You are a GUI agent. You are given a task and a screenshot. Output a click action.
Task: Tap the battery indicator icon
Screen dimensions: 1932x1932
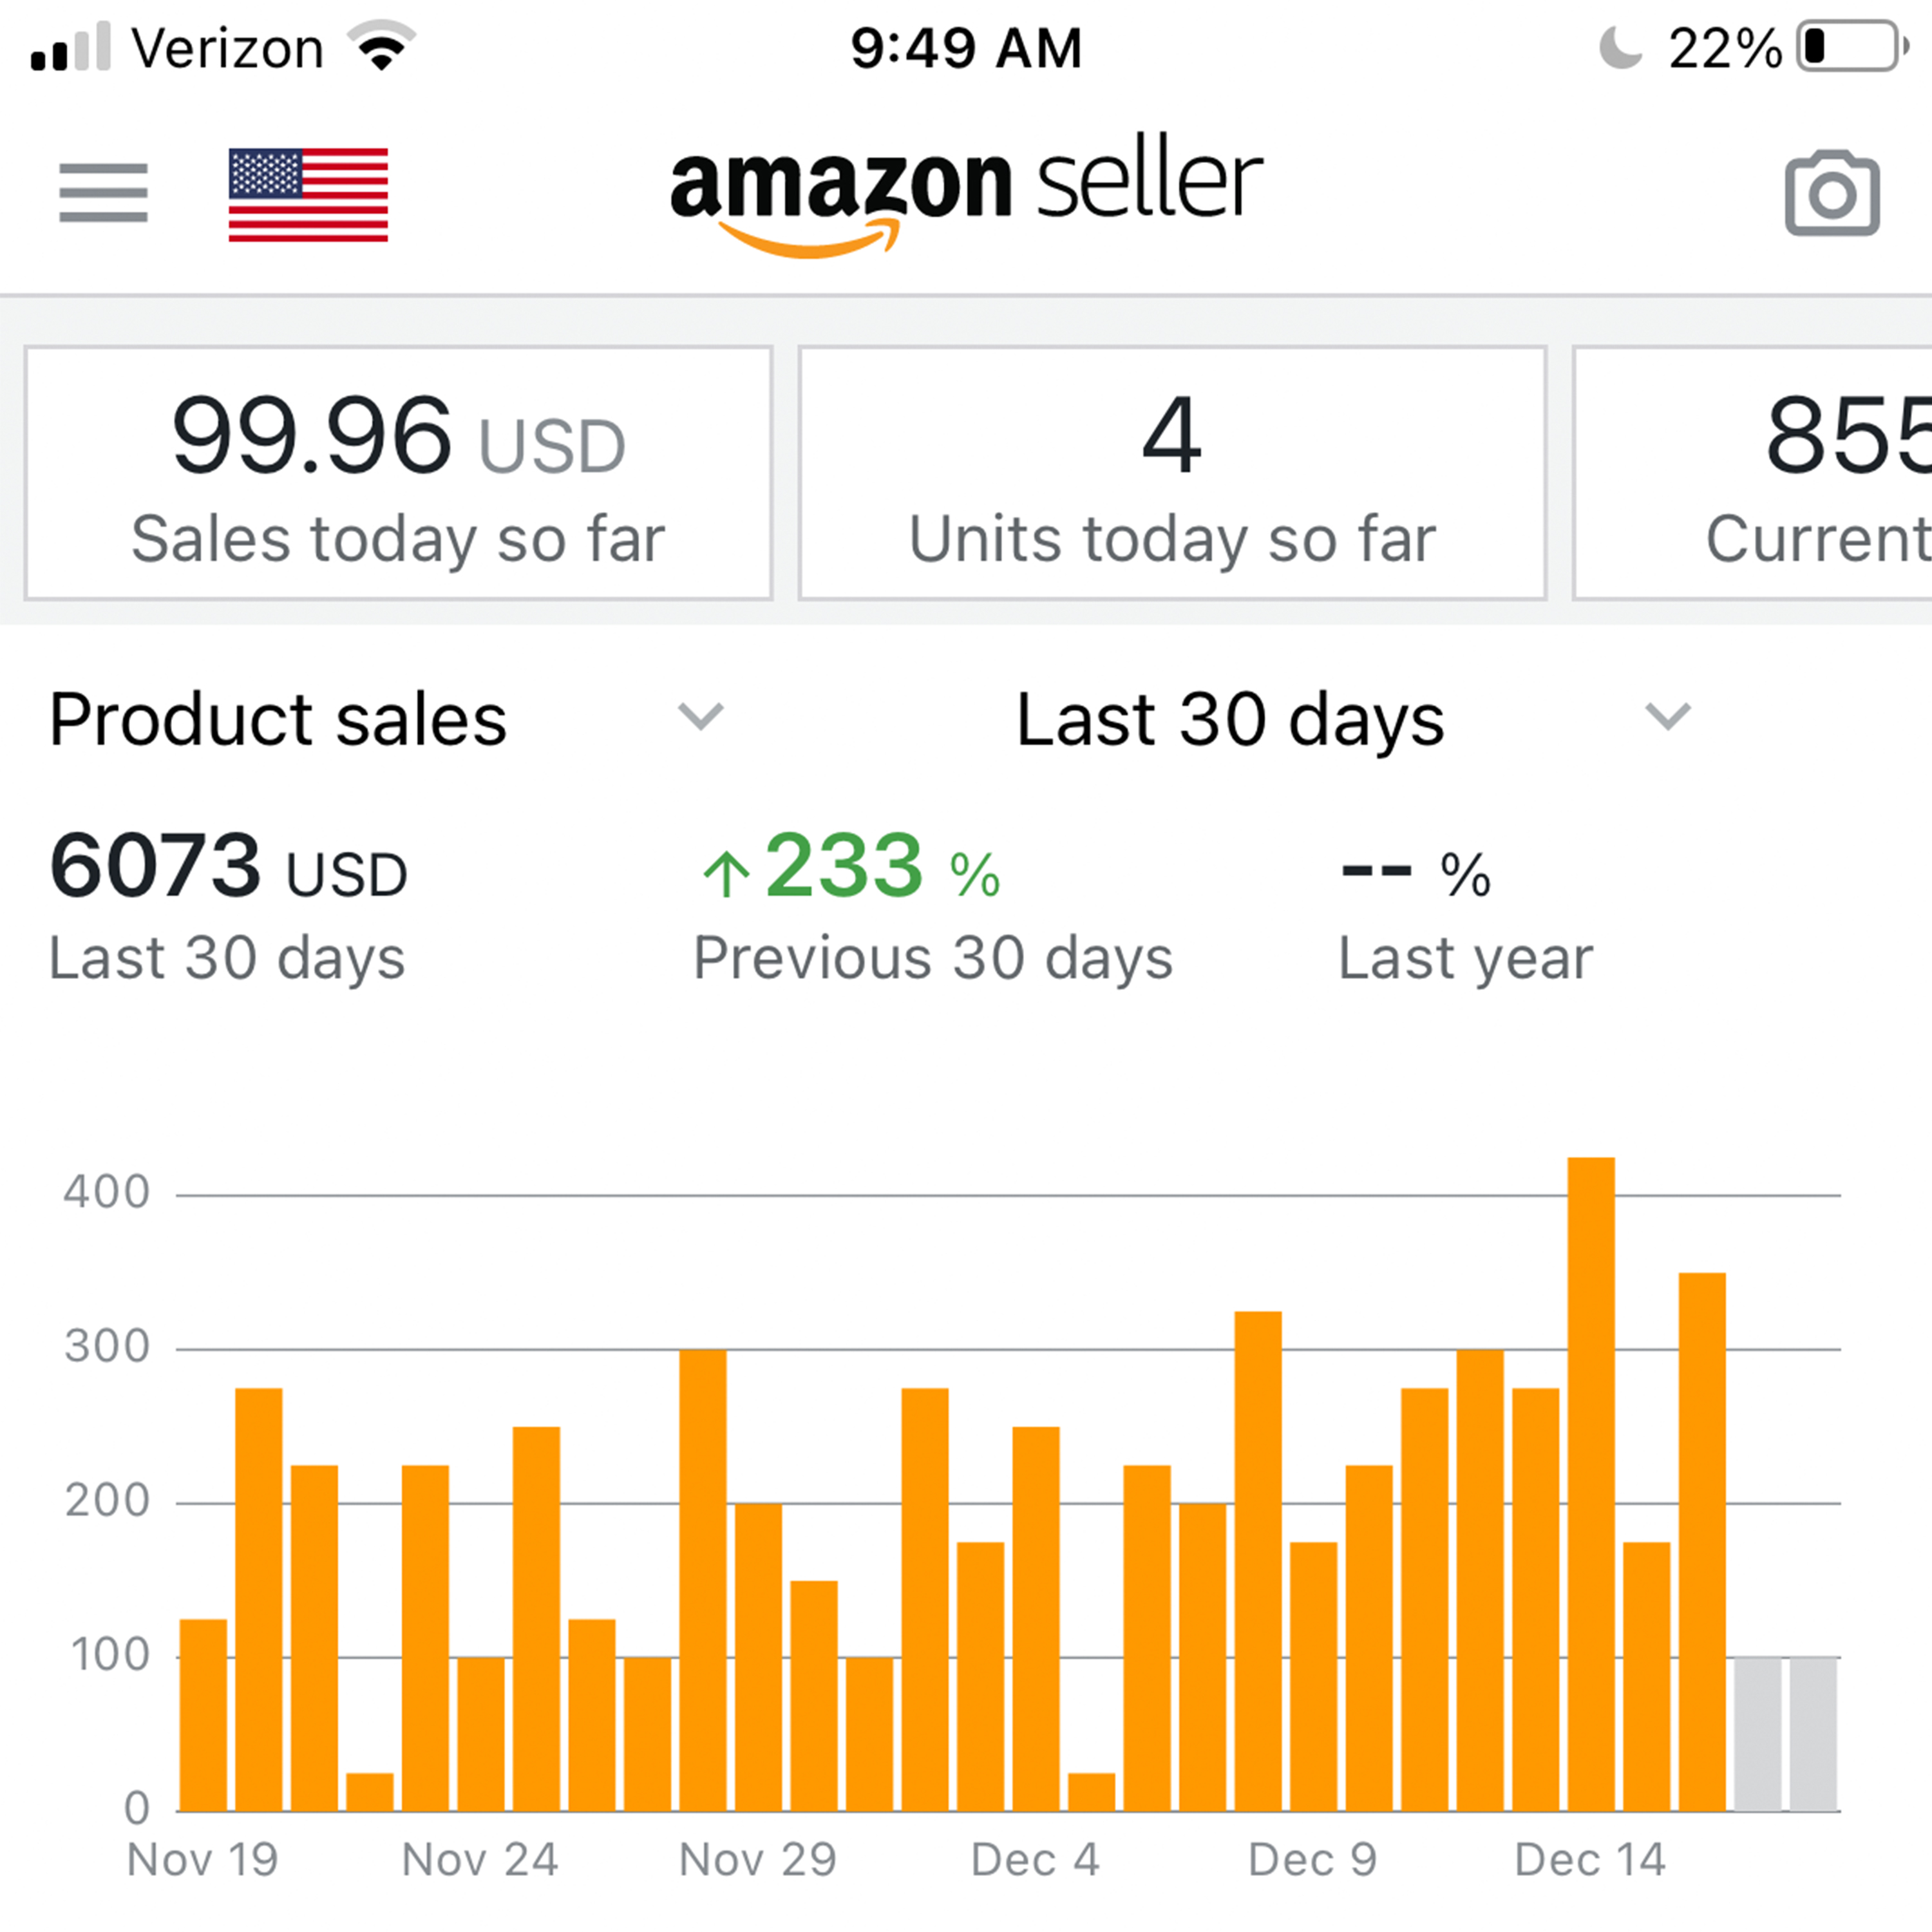click(x=1851, y=47)
